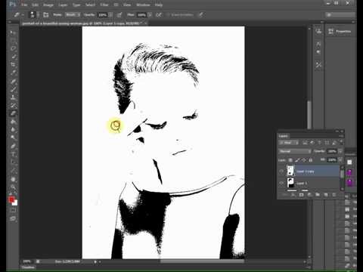
Task: Select the History Brush tool
Action: point(13,106)
